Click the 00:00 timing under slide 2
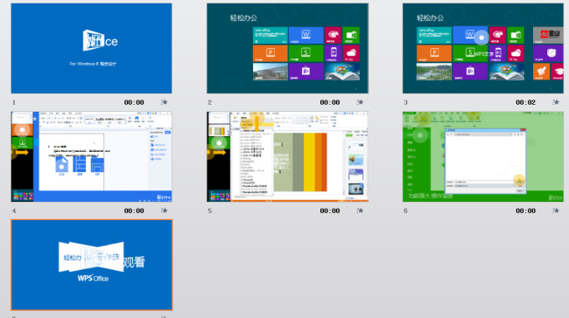The width and height of the screenshot is (569, 318). [330, 102]
